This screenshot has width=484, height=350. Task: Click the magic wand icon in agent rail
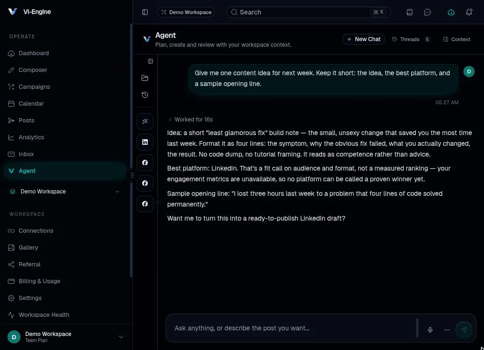[145, 121]
